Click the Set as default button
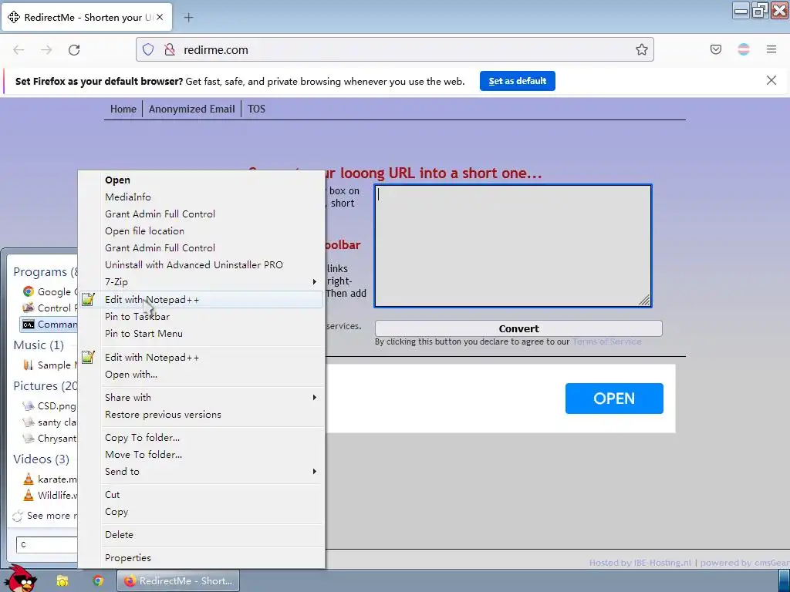The height and width of the screenshot is (592, 790). [x=518, y=81]
